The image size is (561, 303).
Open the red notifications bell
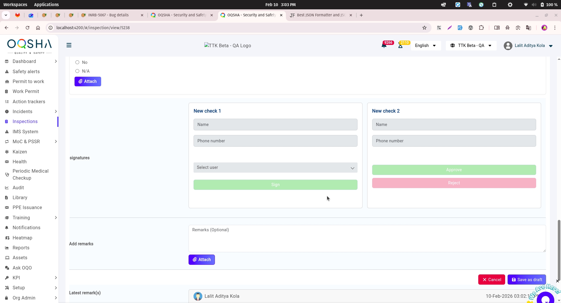[384, 45]
